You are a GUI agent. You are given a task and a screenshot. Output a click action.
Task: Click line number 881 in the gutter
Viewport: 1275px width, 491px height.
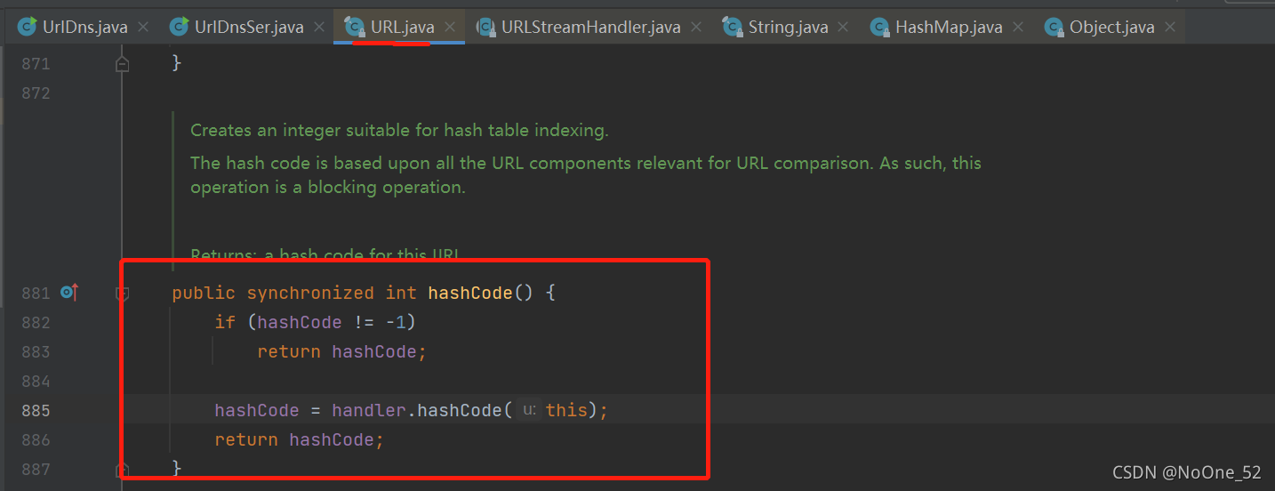click(x=36, y=293)
